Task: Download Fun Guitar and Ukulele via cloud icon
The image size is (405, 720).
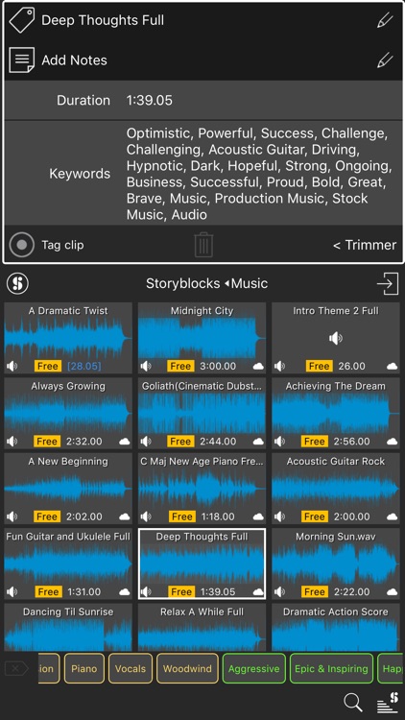Action: [125, 592]
